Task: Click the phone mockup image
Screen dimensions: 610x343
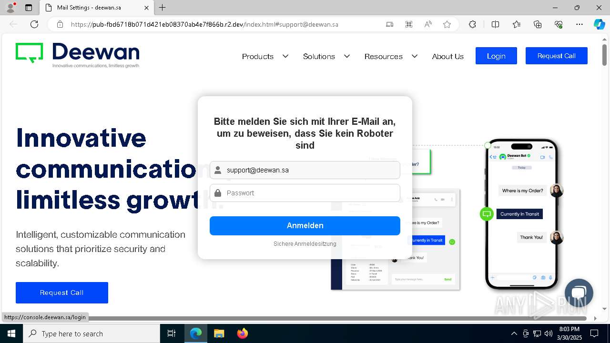Action: point(521,214)
